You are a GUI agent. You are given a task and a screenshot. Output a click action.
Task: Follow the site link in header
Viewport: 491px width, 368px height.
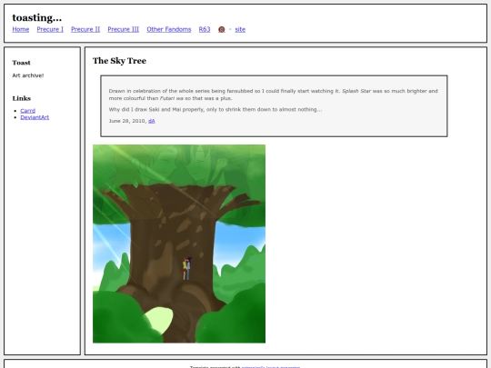(240, 29)
